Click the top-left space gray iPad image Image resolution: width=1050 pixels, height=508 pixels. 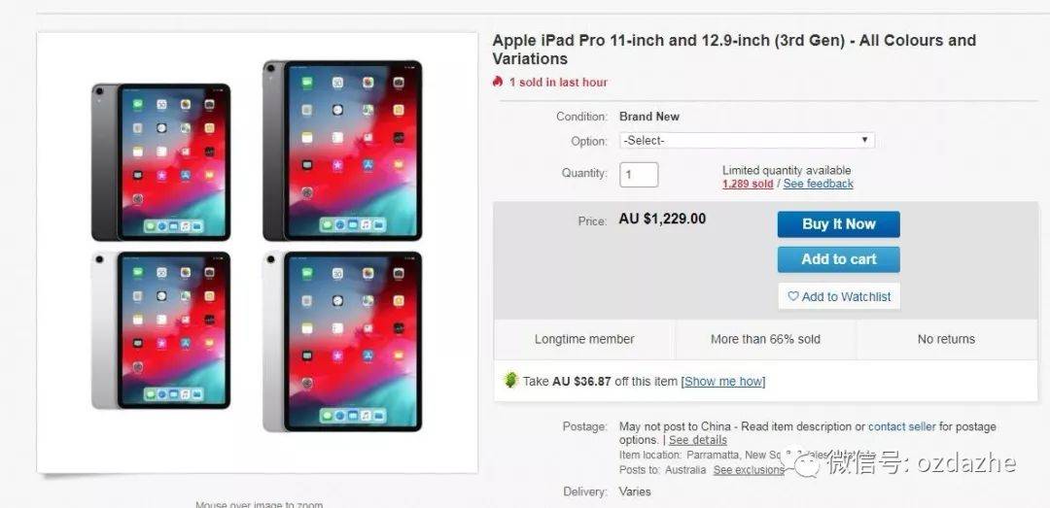[x=160, y=162]
